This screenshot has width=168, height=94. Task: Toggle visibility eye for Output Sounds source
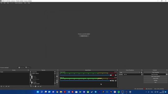click(x=55, y=84)
